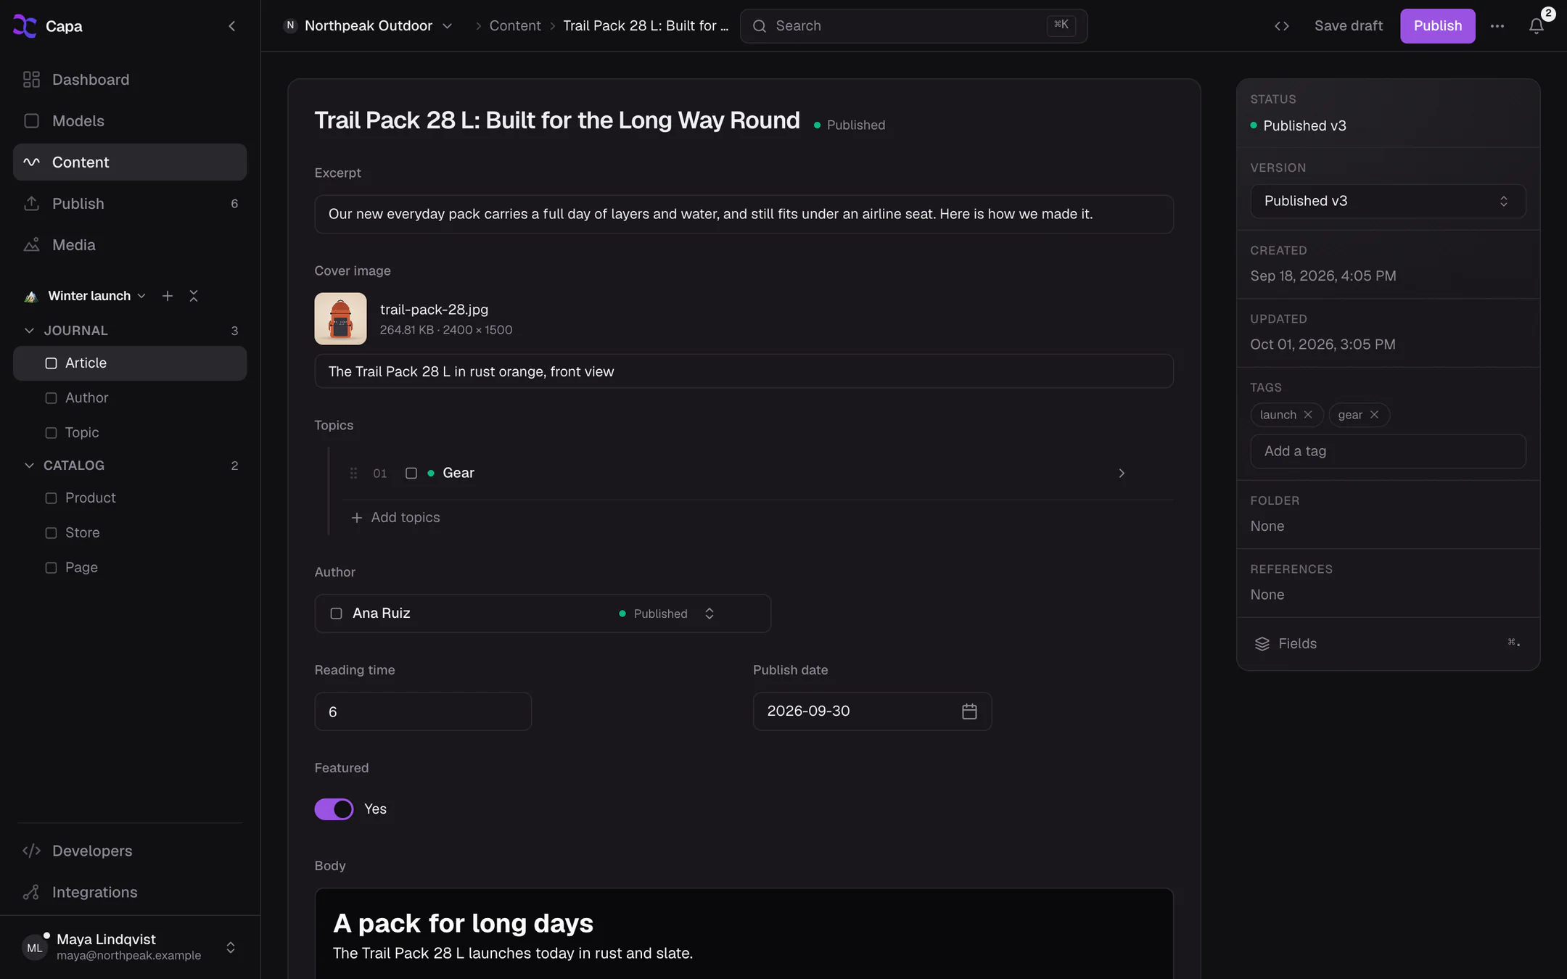Open the Models section
The width and height of the screenshot is (1567, 979).
click(130, 121)
